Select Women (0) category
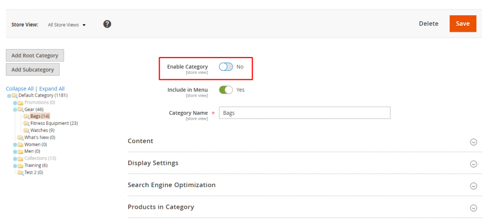This screenshot has height=221, width=485. pyautogui.click(x=35, y=145)
